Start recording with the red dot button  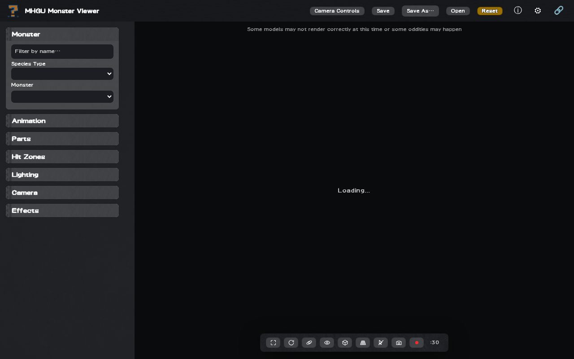click(x=417, y=343)
